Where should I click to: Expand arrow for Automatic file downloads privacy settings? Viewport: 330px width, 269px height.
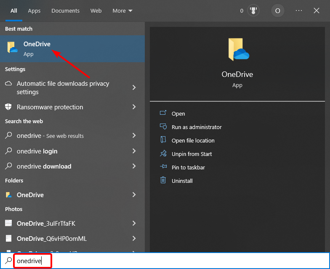point(134,87)
